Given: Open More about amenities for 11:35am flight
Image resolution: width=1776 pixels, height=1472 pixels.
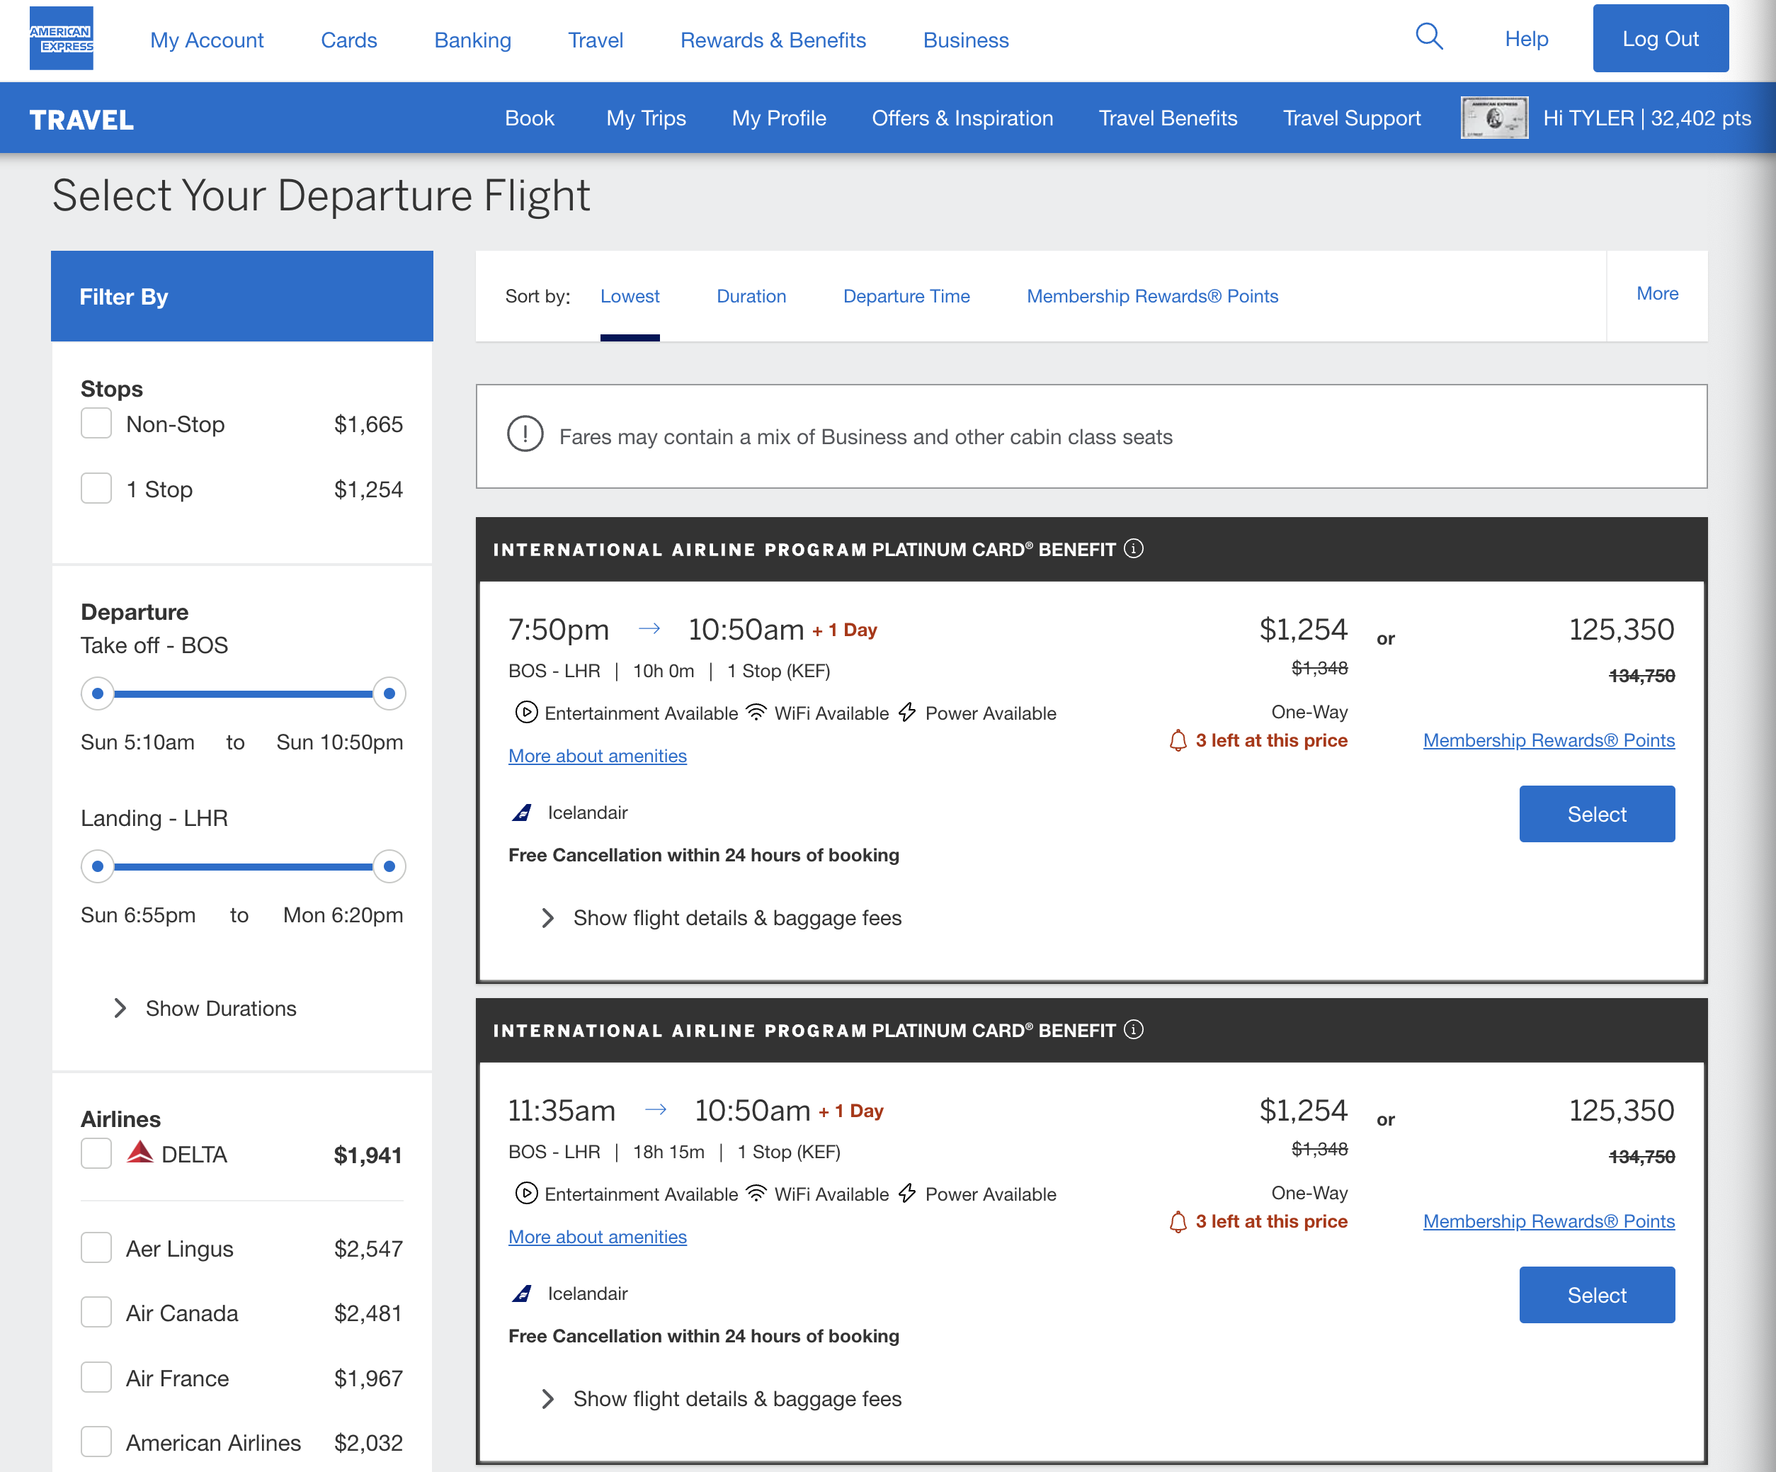Looking at the screenshot, I should point(597,1237).
